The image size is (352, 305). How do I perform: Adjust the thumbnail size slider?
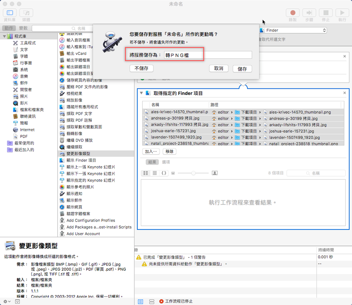pyautogui.click(x=193, y=173)
